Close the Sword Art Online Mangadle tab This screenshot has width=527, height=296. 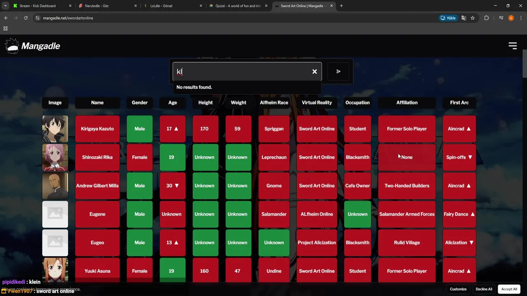(331, 6)
